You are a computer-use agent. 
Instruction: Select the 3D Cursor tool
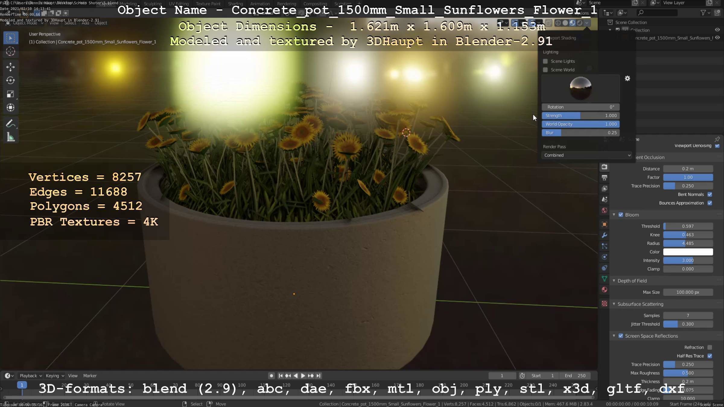[x=11, y=52]
